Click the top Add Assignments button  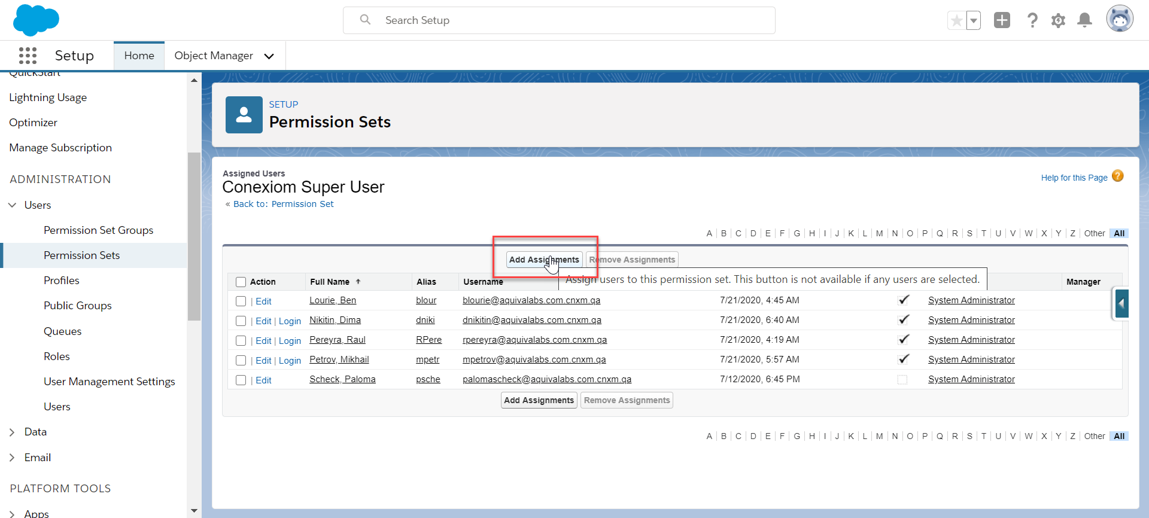[x=544, y=260]
